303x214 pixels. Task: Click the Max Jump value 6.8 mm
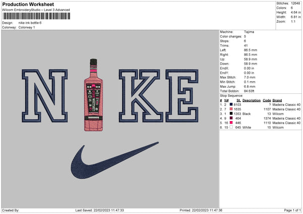click(x=249, y=86)
